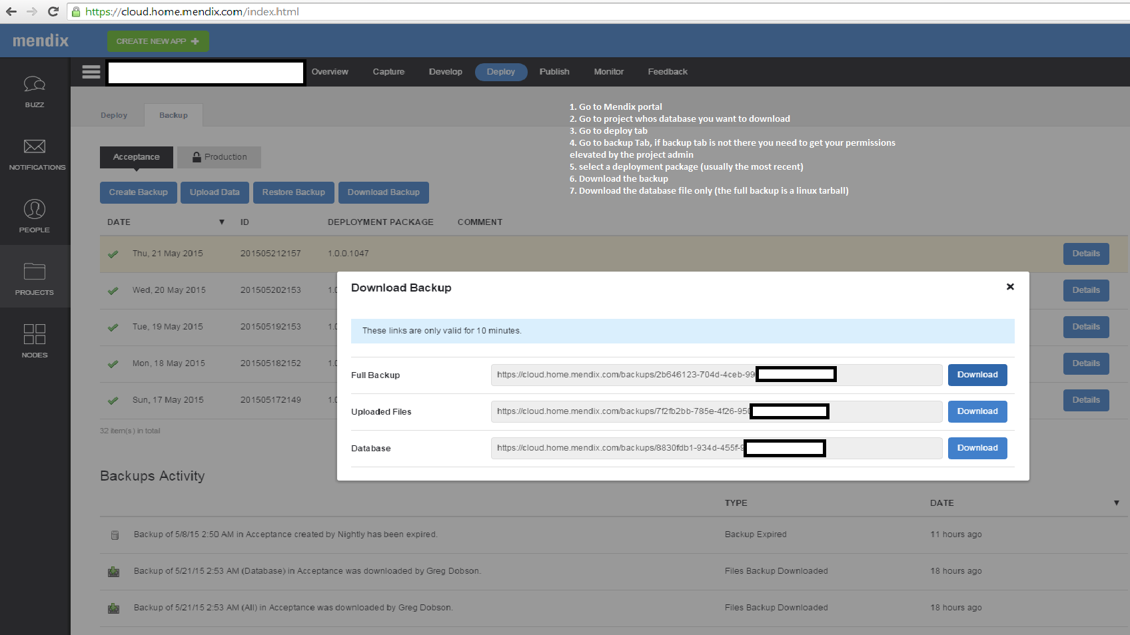Click the database icon on the expired backup row
This screenshot has height=635, width=1130.
click(x=115, y=534)
